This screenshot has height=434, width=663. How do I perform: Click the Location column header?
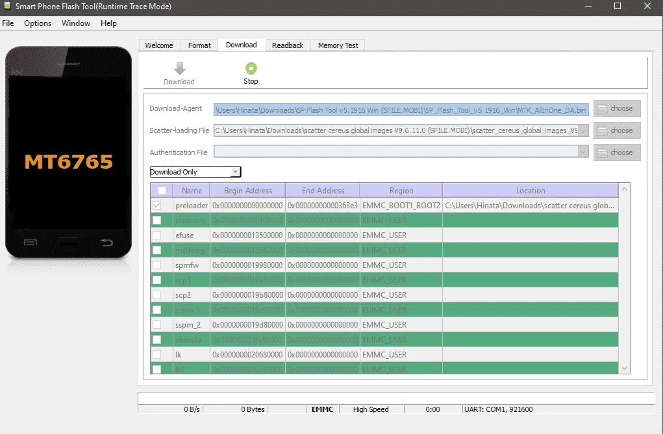531,191
